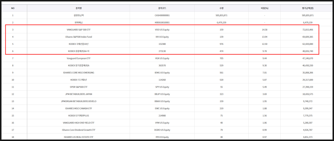
Task: Select the EWC US Equity code
Action: [x=162, y=109]
